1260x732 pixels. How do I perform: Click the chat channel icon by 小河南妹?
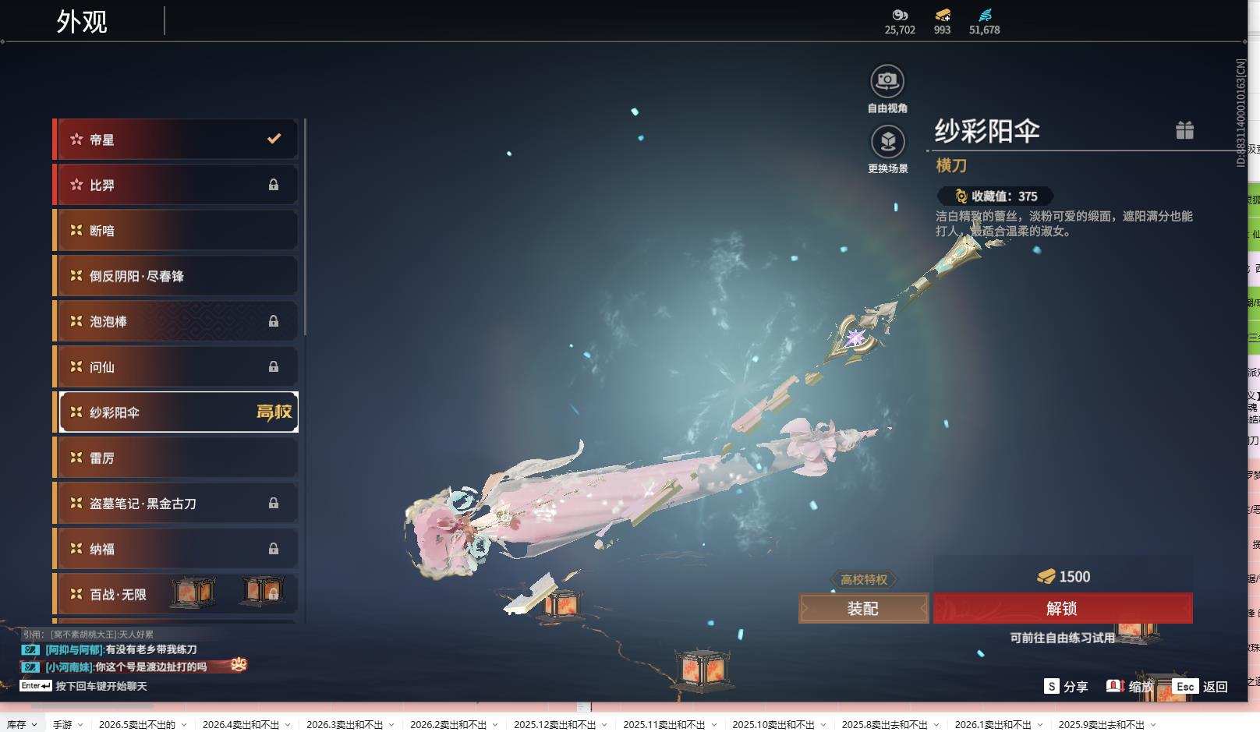pyautogui.click(x=30, y=667)
